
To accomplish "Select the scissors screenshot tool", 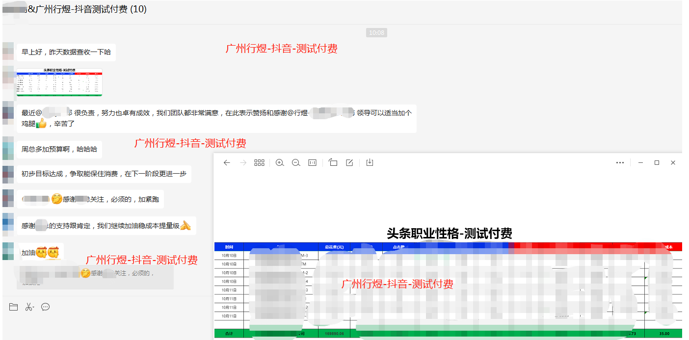I will coord(29,307).
